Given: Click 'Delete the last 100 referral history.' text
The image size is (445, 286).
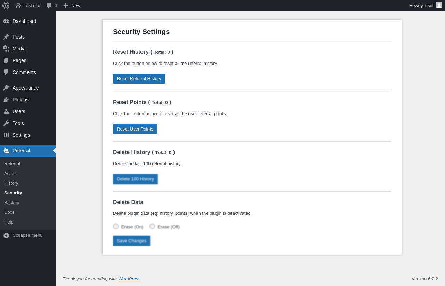Looking at the screenshot, I should pos(147,164).
